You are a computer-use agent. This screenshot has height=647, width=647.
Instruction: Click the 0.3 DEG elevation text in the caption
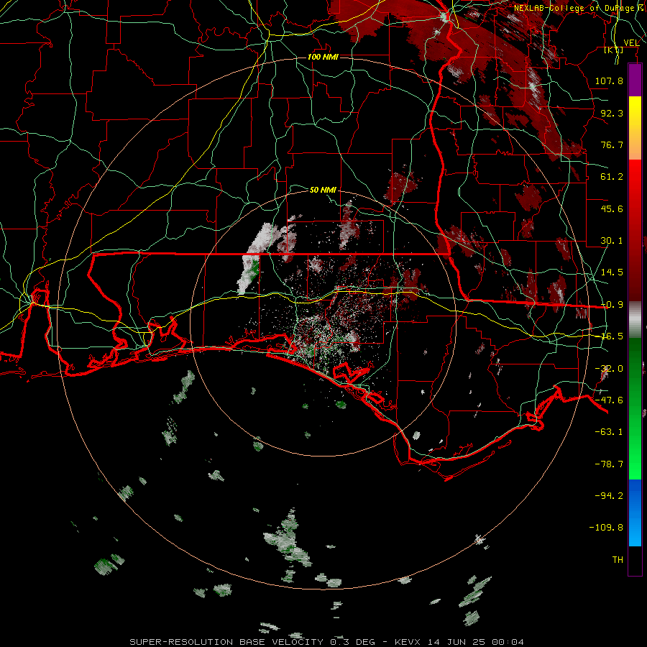click(352, 642)
